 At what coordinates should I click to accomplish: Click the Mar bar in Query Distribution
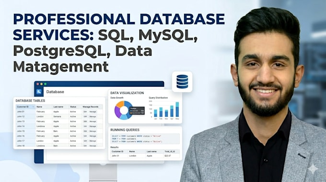(x=166, y=114)
